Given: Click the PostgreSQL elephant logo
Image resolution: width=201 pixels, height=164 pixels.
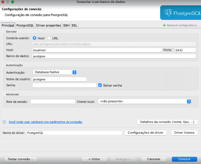Looking at the screenshot, I should point(168,13).
